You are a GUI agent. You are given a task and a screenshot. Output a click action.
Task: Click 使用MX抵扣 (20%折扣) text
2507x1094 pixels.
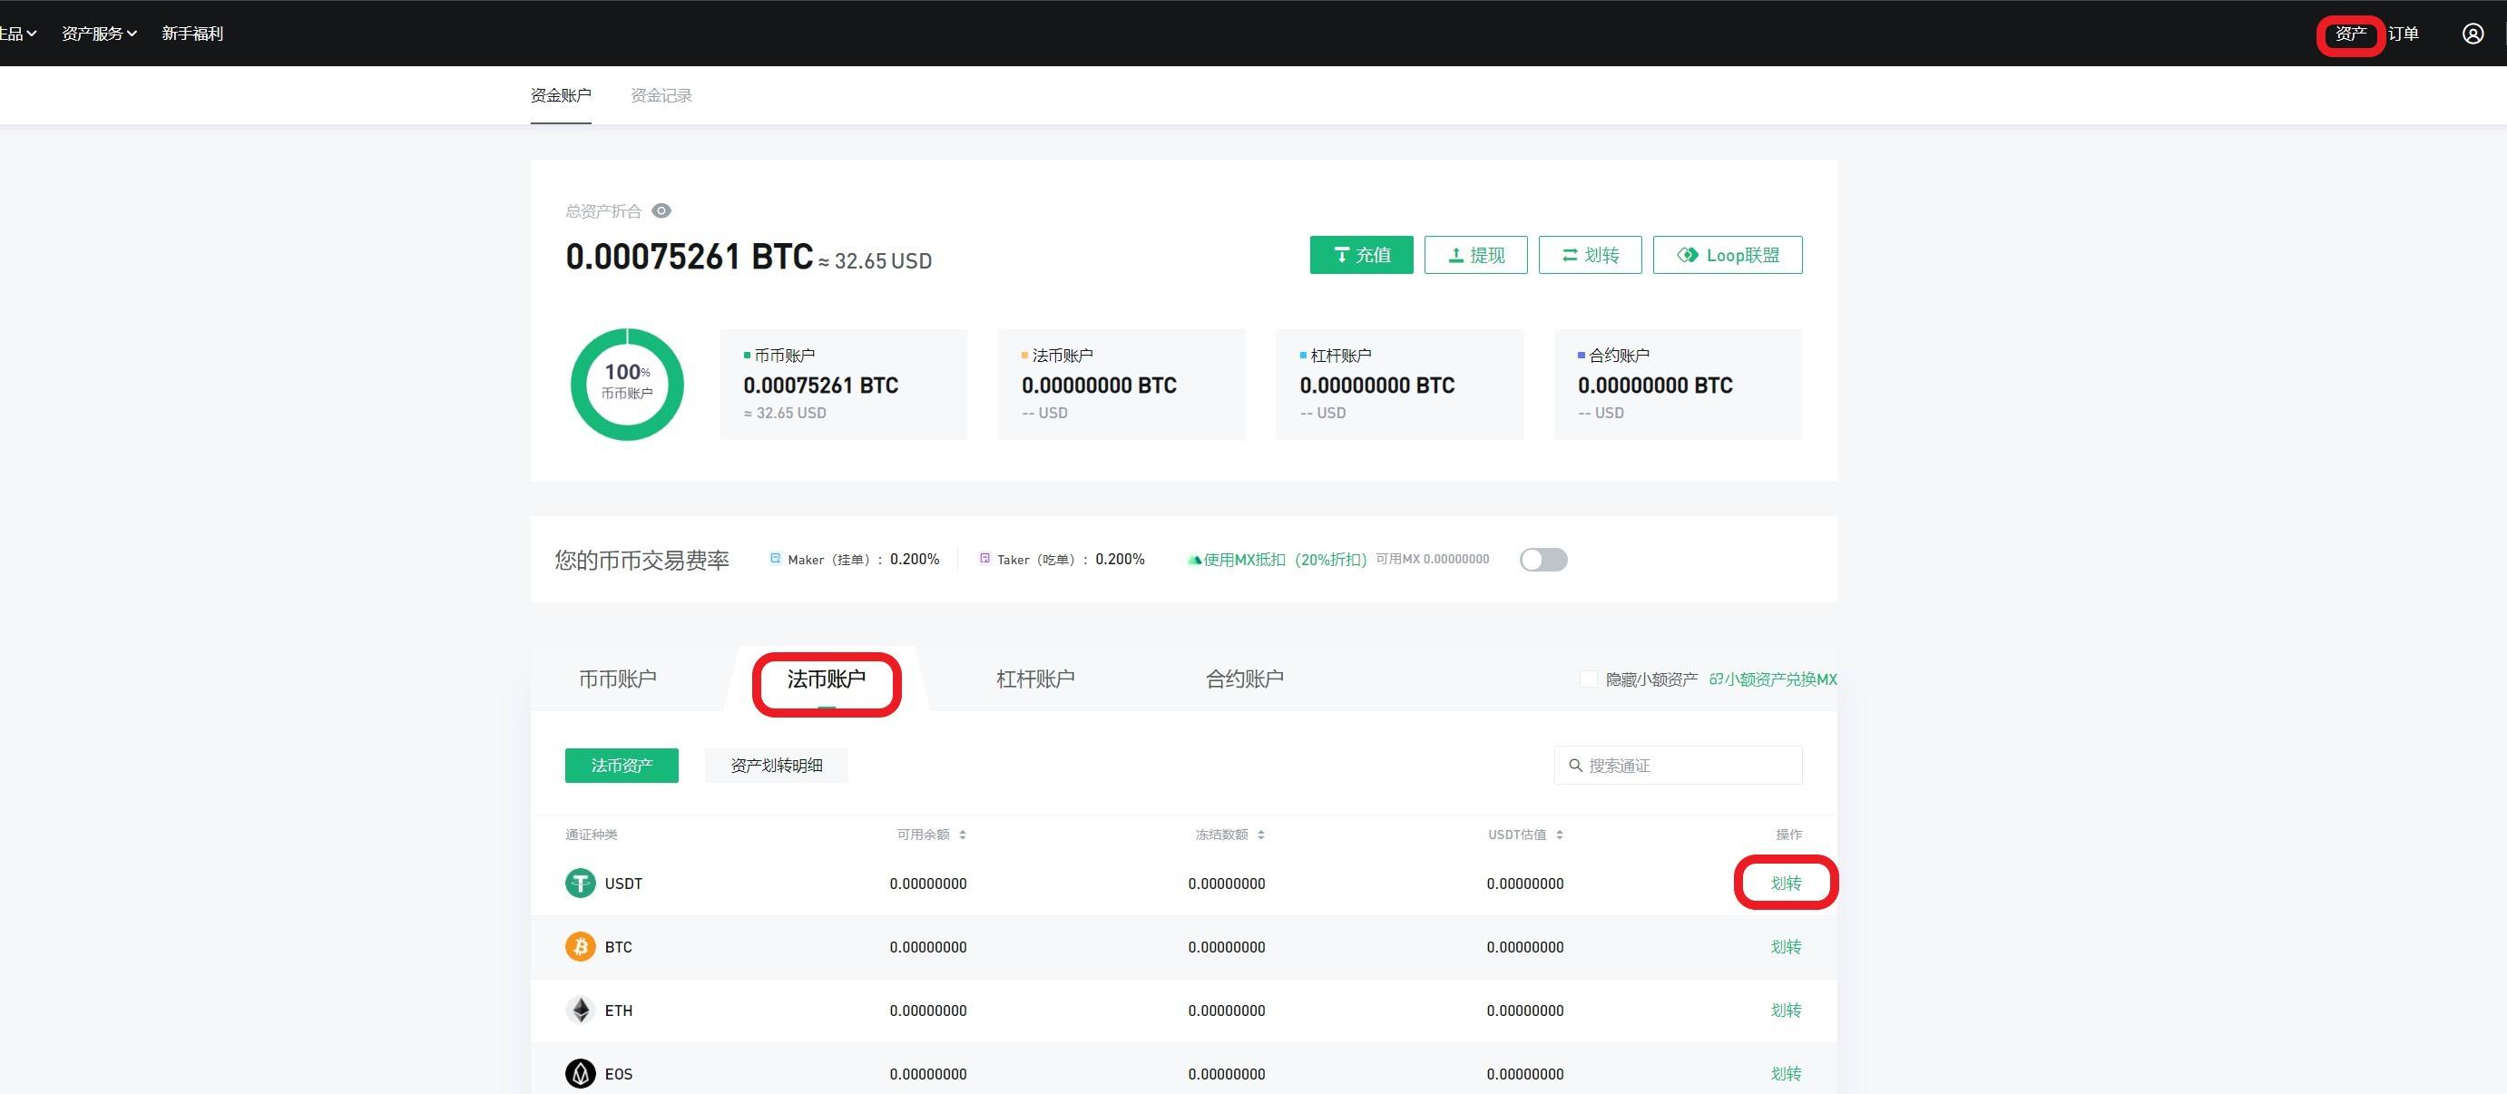pos(1286,560)
